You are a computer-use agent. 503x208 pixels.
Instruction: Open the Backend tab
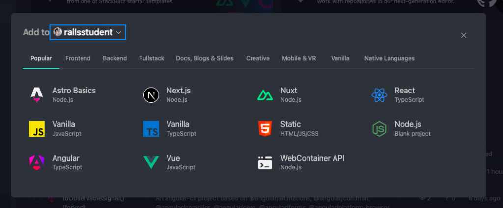(x=114, y=58)
